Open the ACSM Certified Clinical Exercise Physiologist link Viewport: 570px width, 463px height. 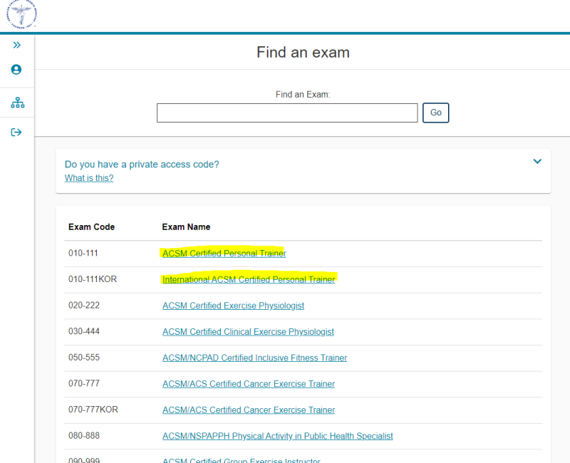coord(248,332)
